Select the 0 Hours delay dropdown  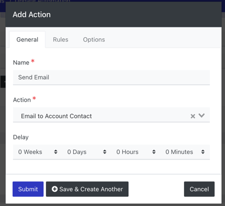click(136, 152)
